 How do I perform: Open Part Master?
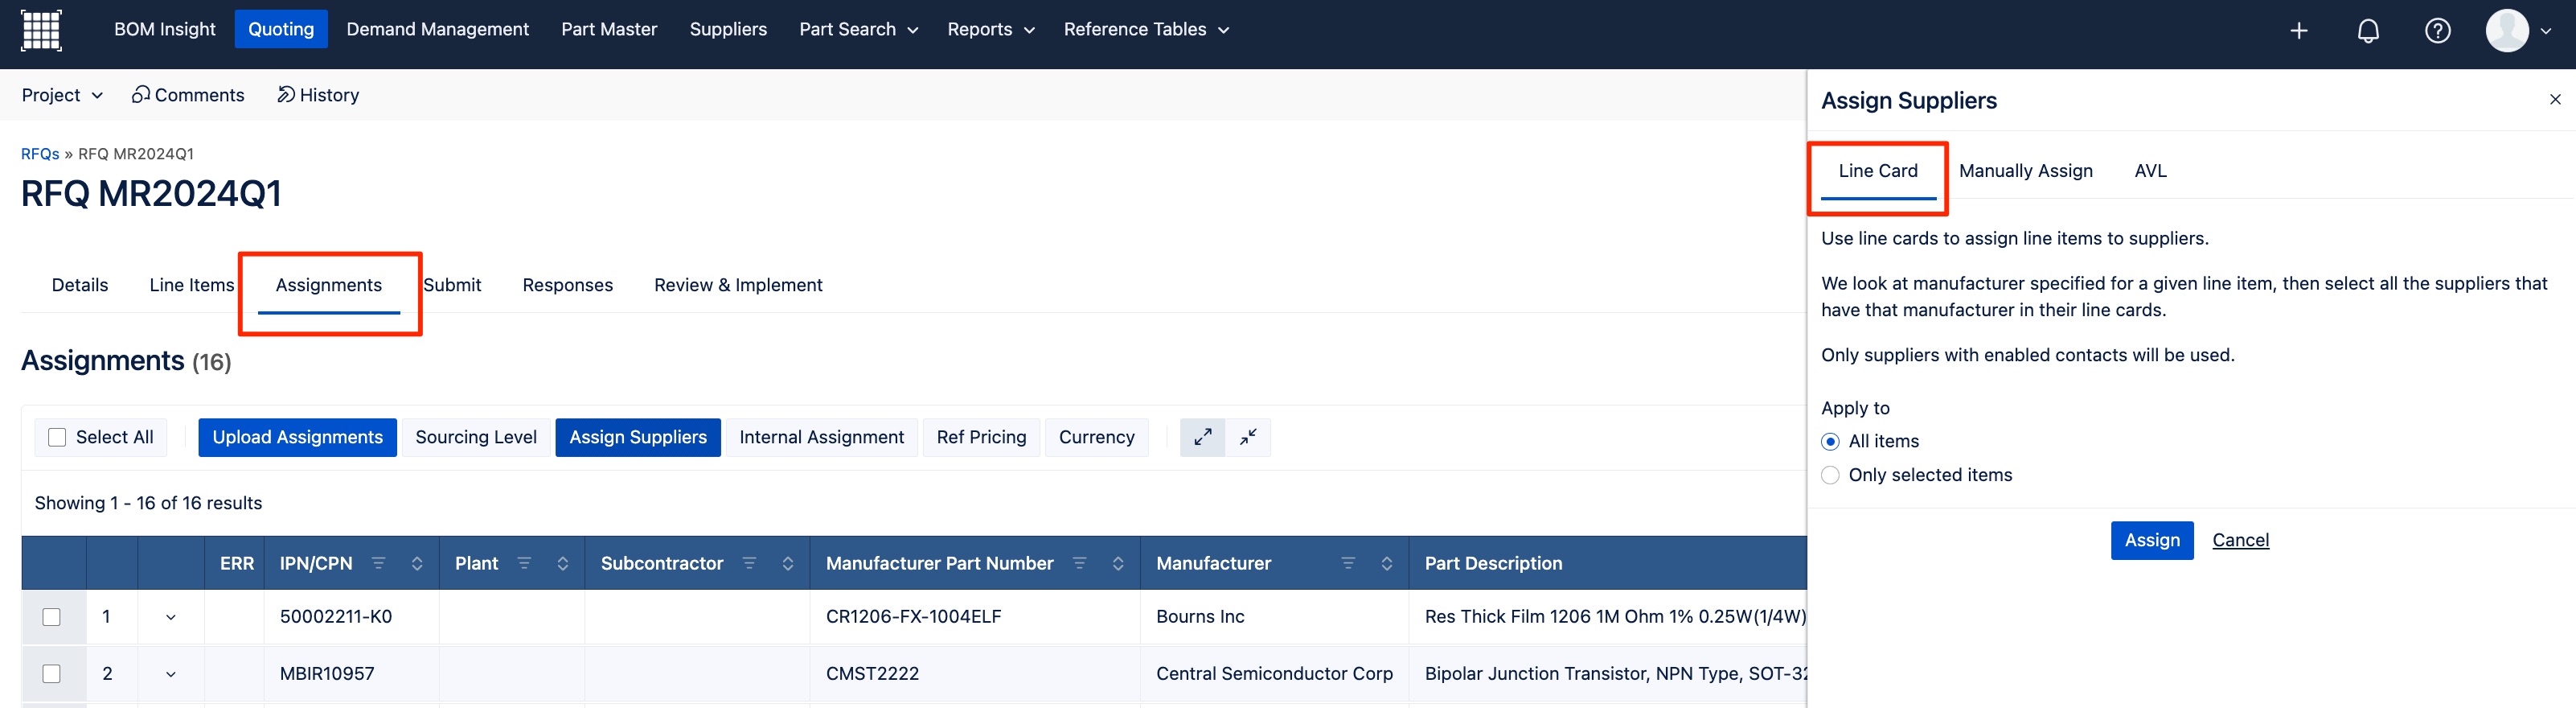pyautogui.click(x=609, y=30)
